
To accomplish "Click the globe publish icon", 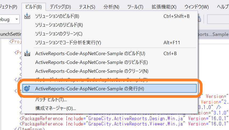I will pyautogui.click(x=27, y=88).
